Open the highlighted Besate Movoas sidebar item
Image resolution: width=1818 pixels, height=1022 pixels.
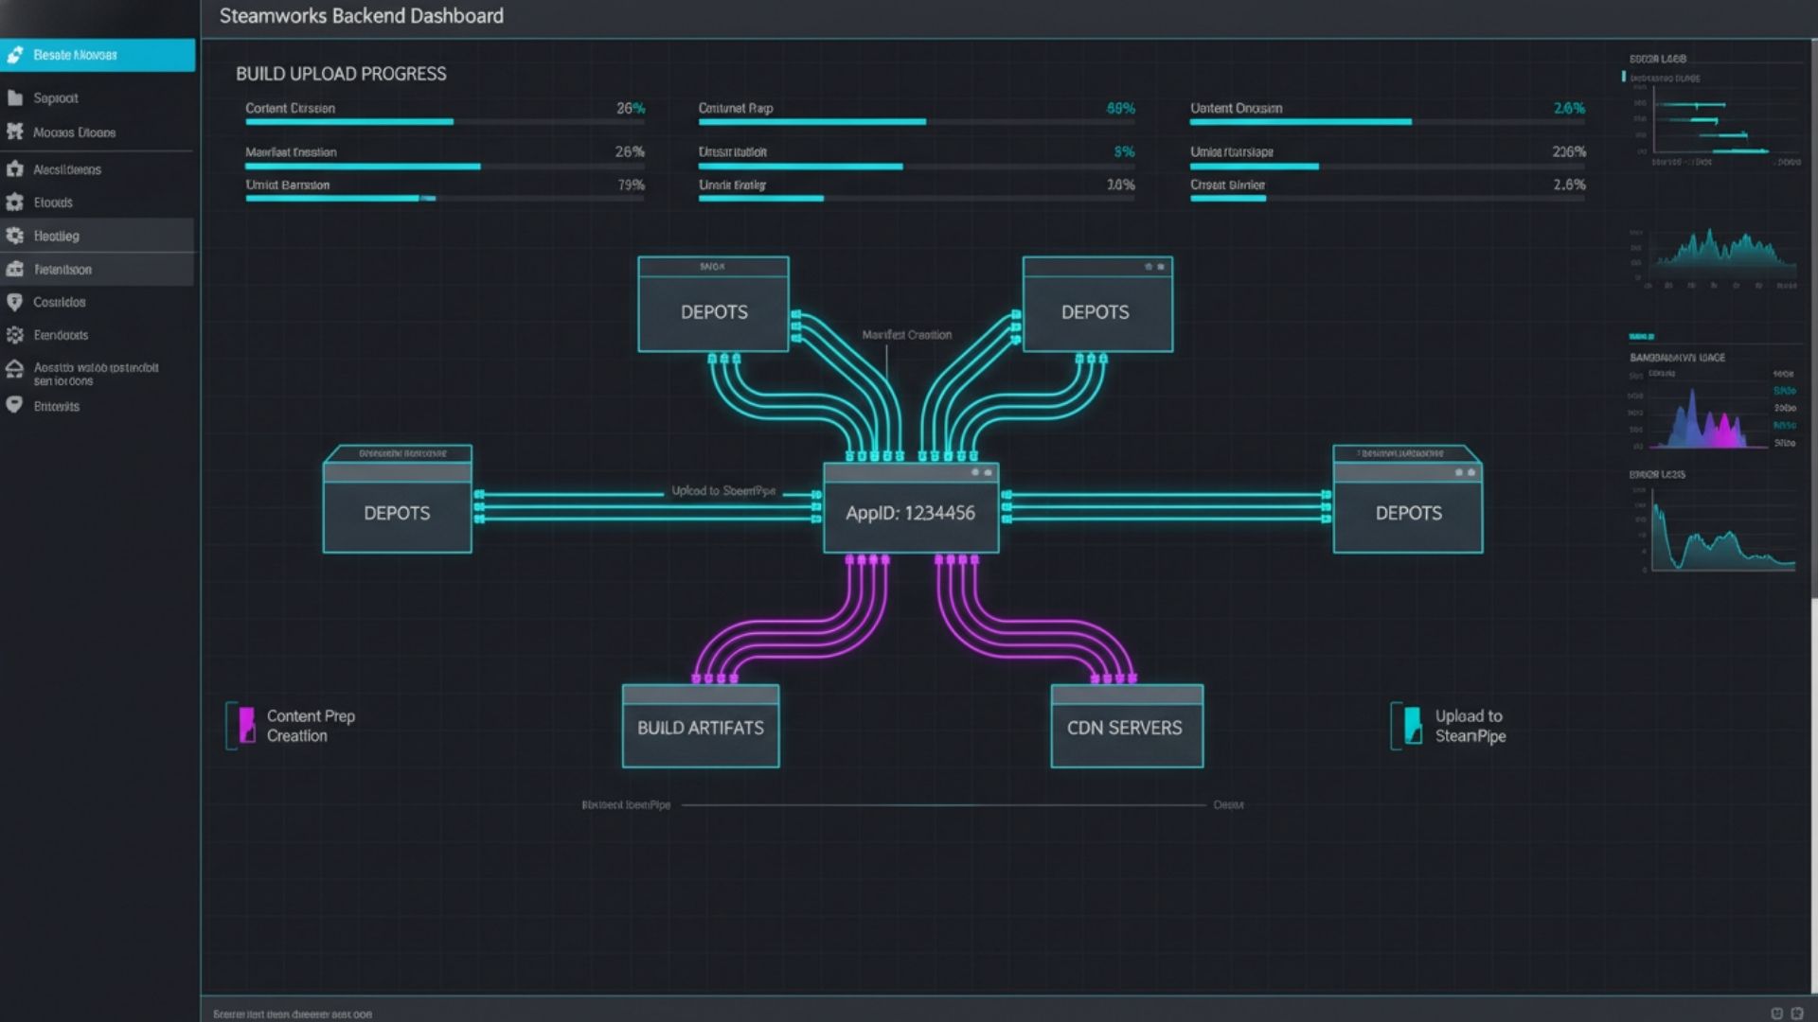click(98, 55)
